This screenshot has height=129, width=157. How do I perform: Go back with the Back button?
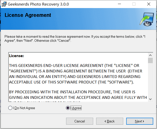pyautogui.click(x=110, y=121)
